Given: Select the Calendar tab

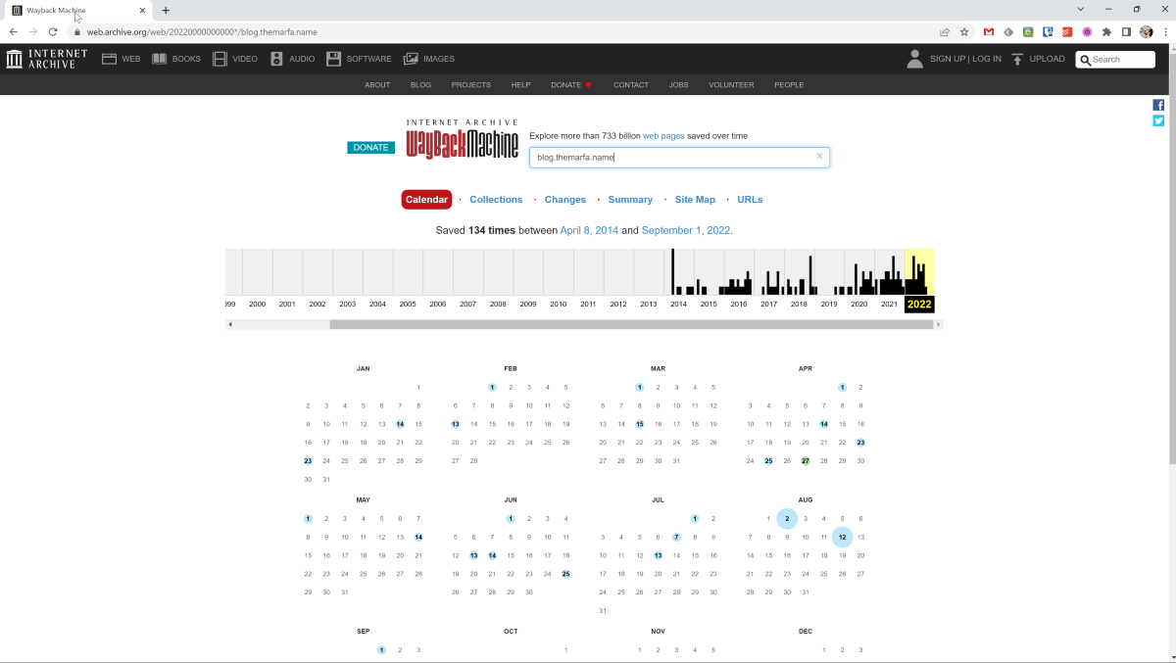Looking at the screenshot, I should (426, 200).
